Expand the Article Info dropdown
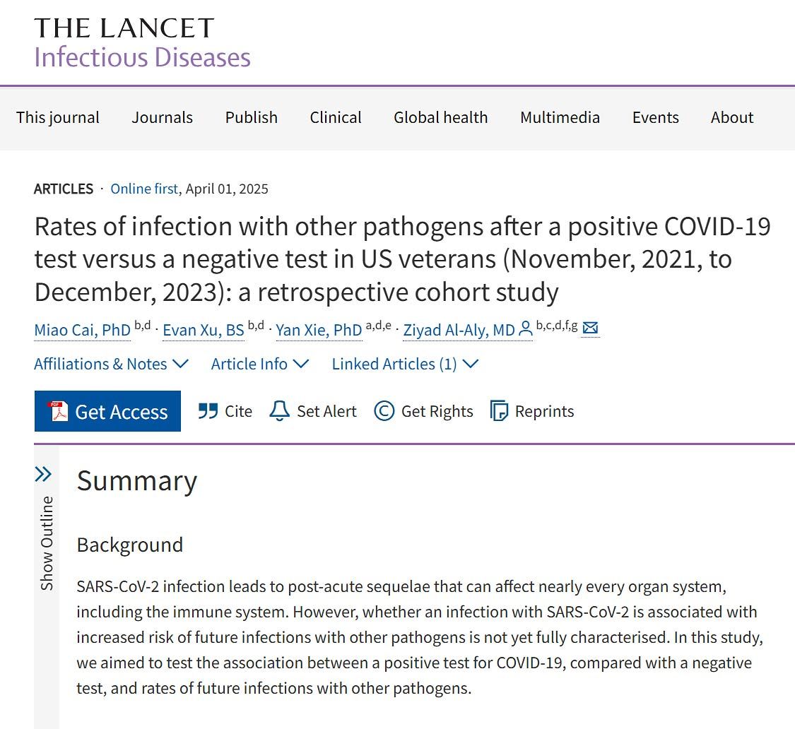Image resolution: width=795 pixels, height=729 pixels. [x=260, y=364]
